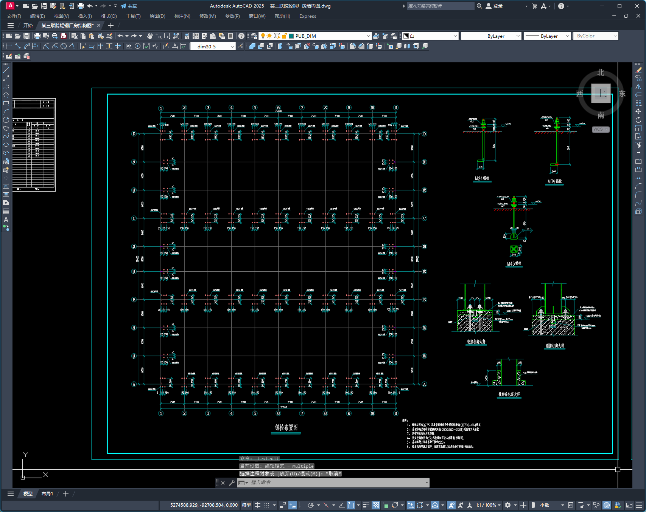
Task: Open the 1:1 / 100% annotation scale dropdown
Action: point(488,505)
